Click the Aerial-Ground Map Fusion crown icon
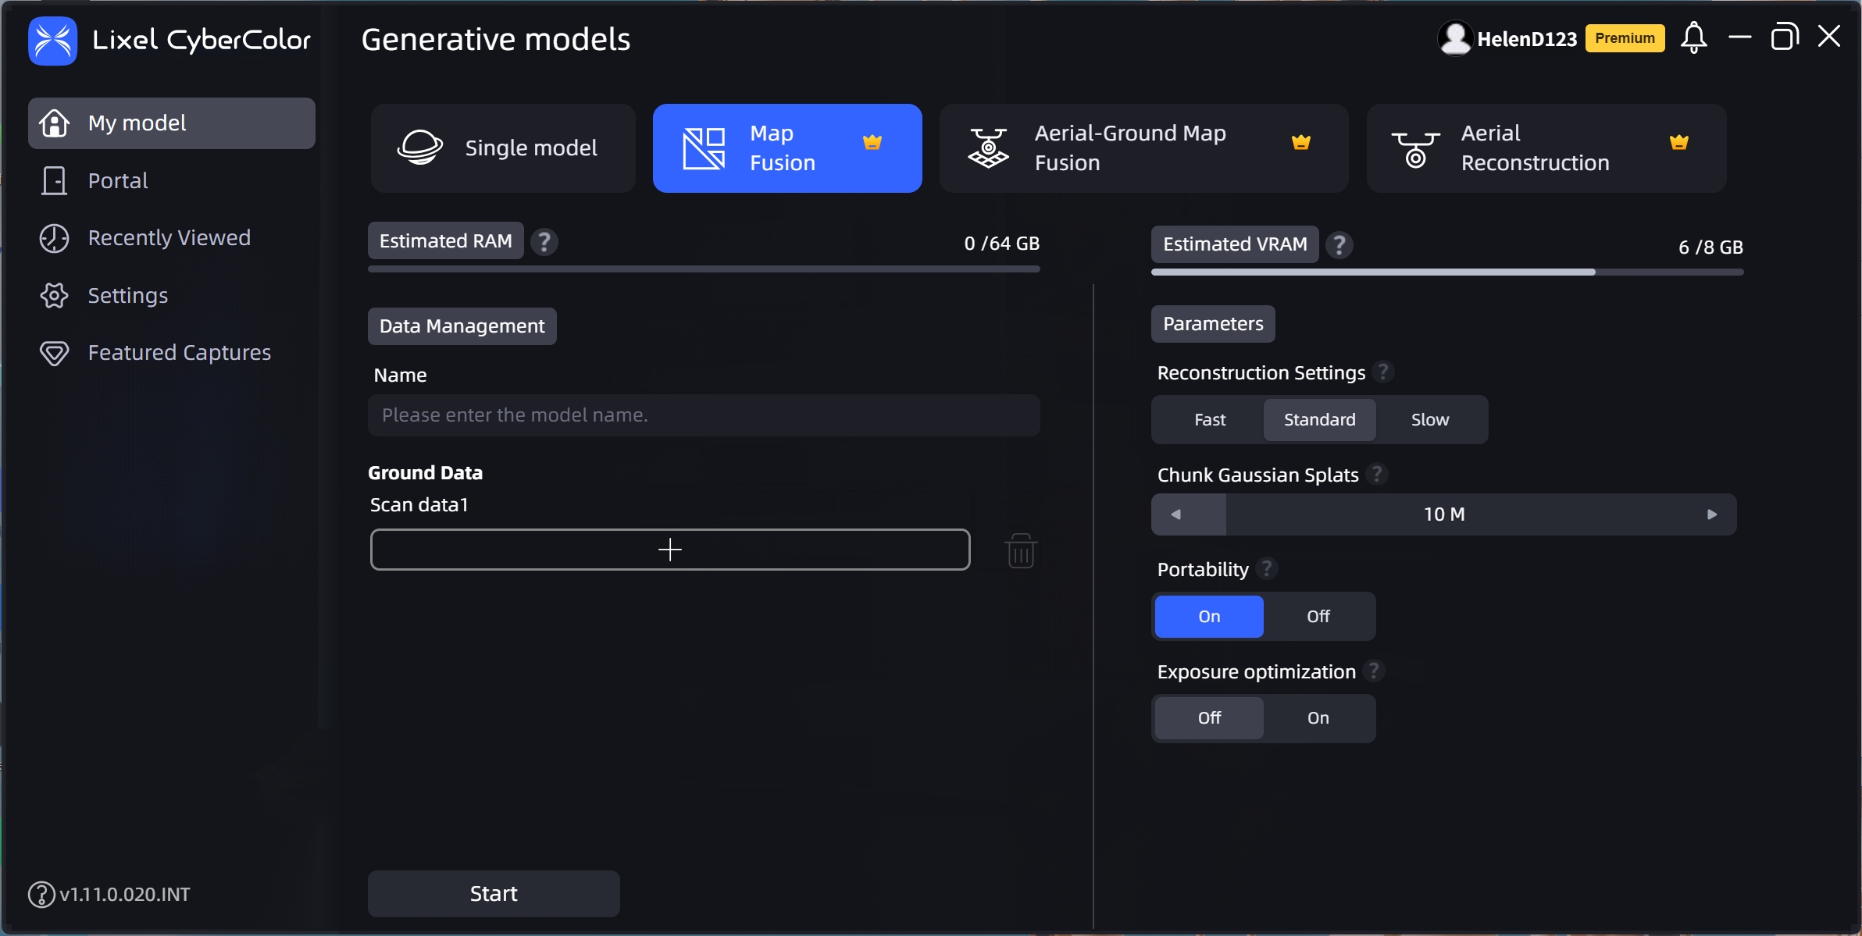The width and height of the screenshot is (1862, 936). (1301, 142)
